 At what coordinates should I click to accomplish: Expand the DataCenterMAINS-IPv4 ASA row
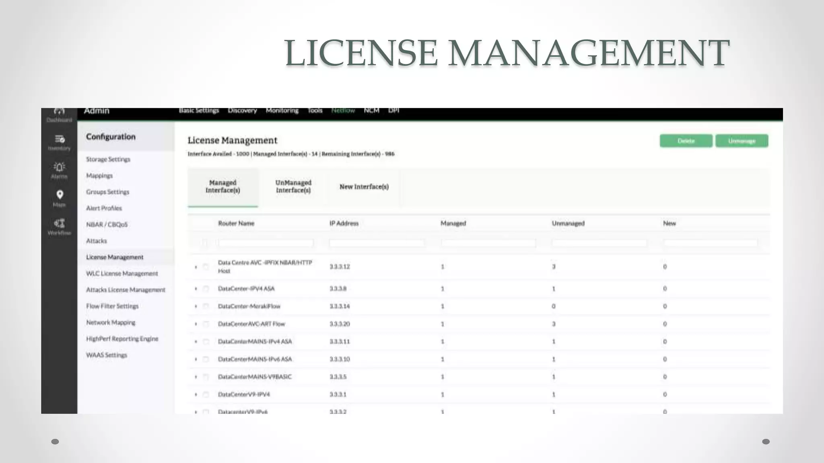click(x=196, y=342)
